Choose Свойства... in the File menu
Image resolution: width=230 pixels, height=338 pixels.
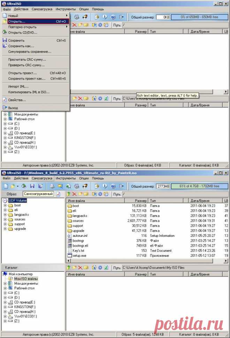point(36,100)
